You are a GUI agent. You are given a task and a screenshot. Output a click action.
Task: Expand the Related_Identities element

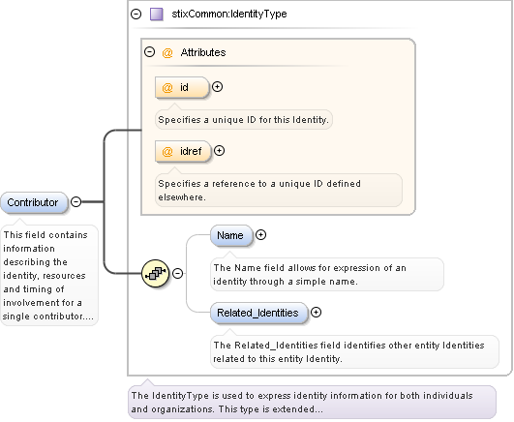point(316,313)
